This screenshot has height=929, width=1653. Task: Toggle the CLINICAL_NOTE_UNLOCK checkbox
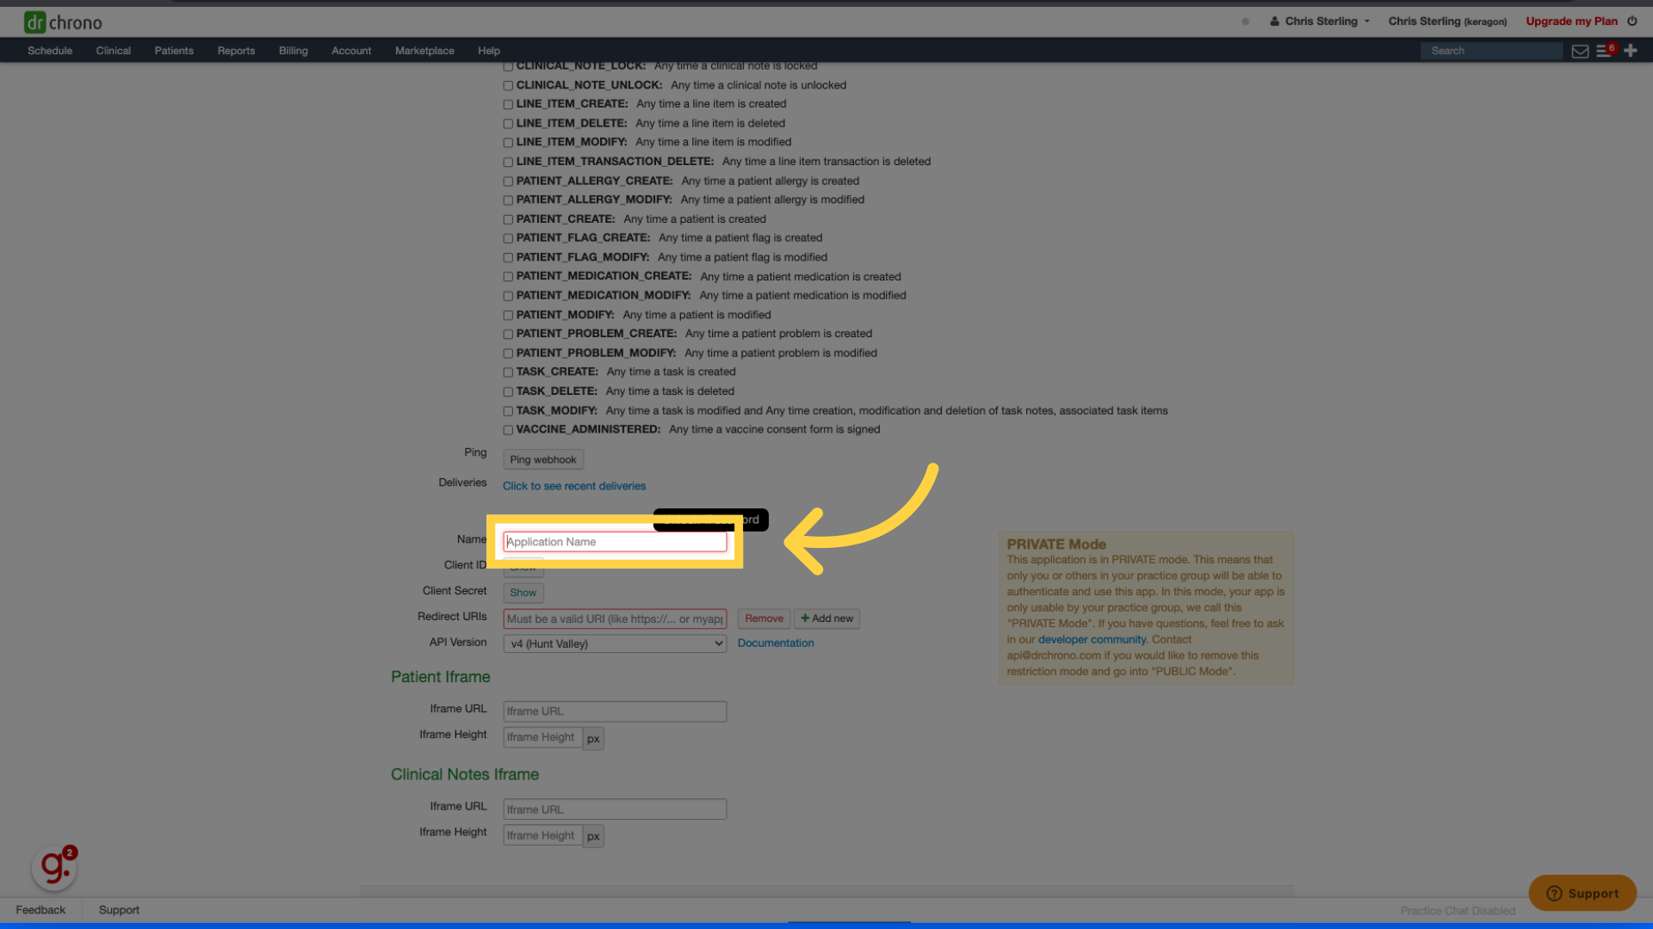pos(508,85)
